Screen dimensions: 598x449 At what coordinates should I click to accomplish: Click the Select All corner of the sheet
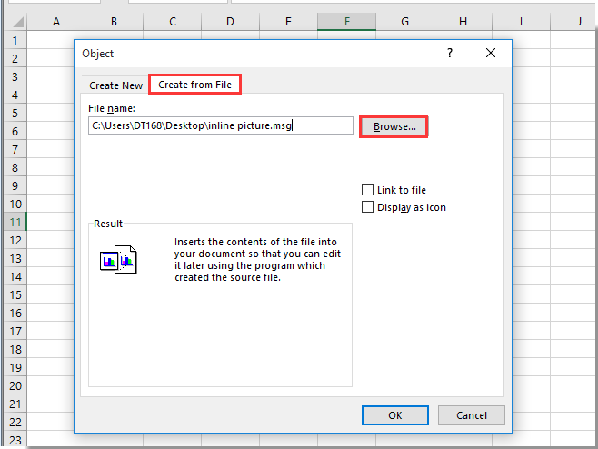[14, 21]
